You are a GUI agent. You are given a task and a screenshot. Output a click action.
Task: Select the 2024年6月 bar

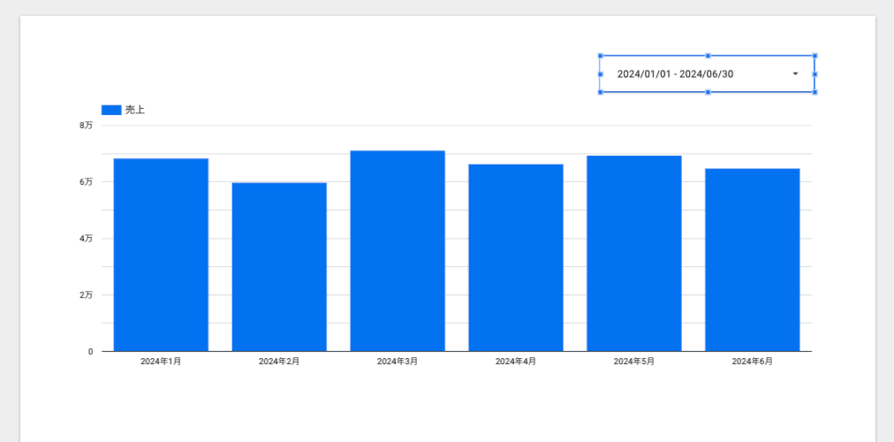(753, 260)
